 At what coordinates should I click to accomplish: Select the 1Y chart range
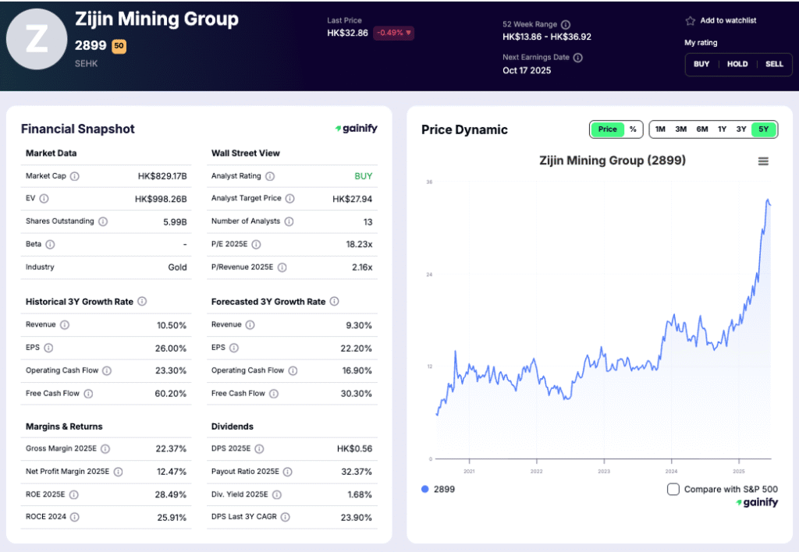click(x=722, y=129)
